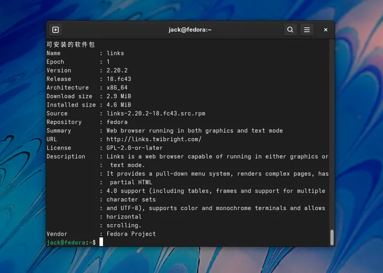Click the Repository value fedora
This screenshot has height=273, width=383.
[x=117, y=122]
